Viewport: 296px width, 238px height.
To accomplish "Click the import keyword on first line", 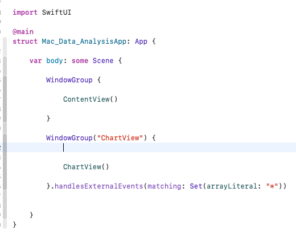I will pyautogui.click(x=25, y=12).
